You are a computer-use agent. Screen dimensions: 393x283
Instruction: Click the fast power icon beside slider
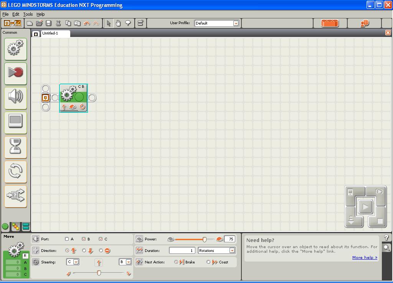pyautogui.click(x=220, y=239)
